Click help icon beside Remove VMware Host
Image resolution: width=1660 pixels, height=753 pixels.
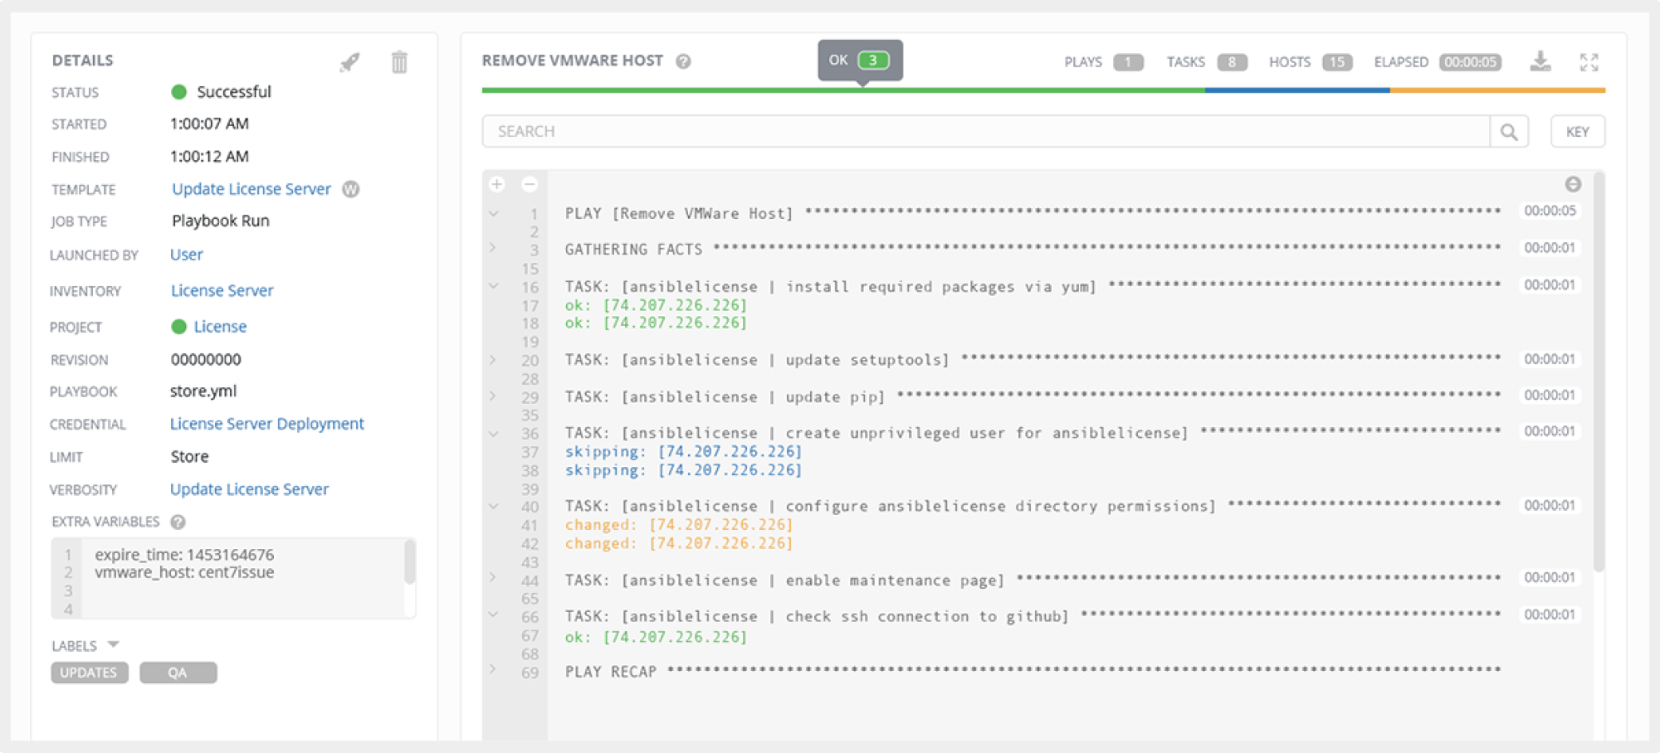click(683, 61)
